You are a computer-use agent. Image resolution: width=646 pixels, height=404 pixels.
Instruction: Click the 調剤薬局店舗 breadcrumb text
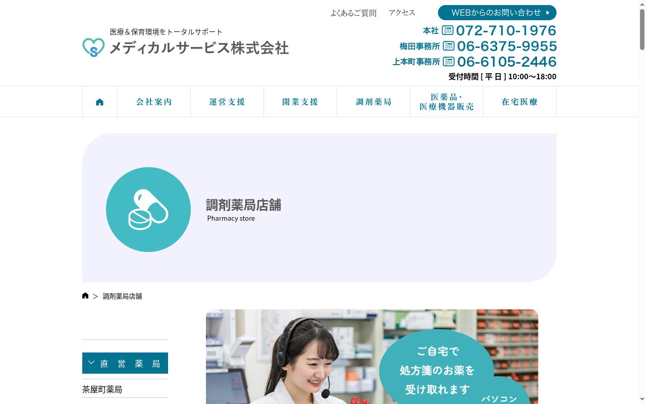[x=123, y=296]
